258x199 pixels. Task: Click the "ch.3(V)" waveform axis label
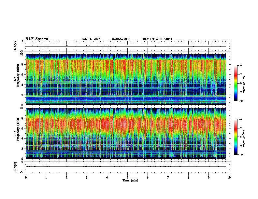tap(15, 167)
